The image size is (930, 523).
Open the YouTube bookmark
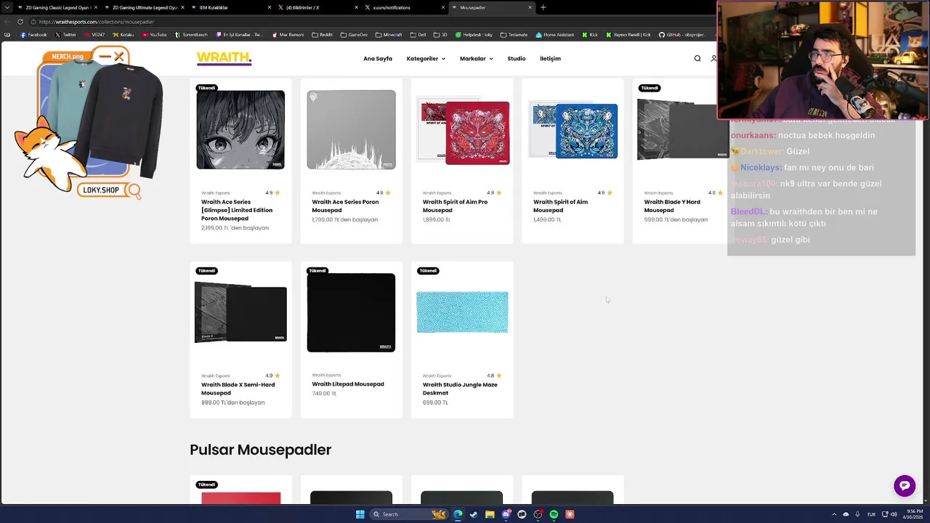tap(154, 35)
